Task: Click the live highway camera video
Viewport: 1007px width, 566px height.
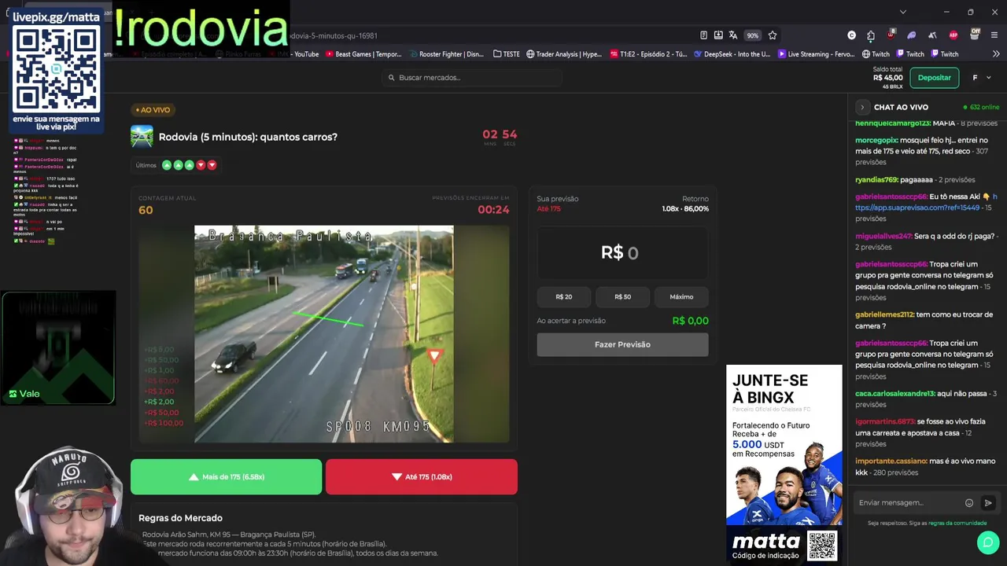Action: point(324,334)
